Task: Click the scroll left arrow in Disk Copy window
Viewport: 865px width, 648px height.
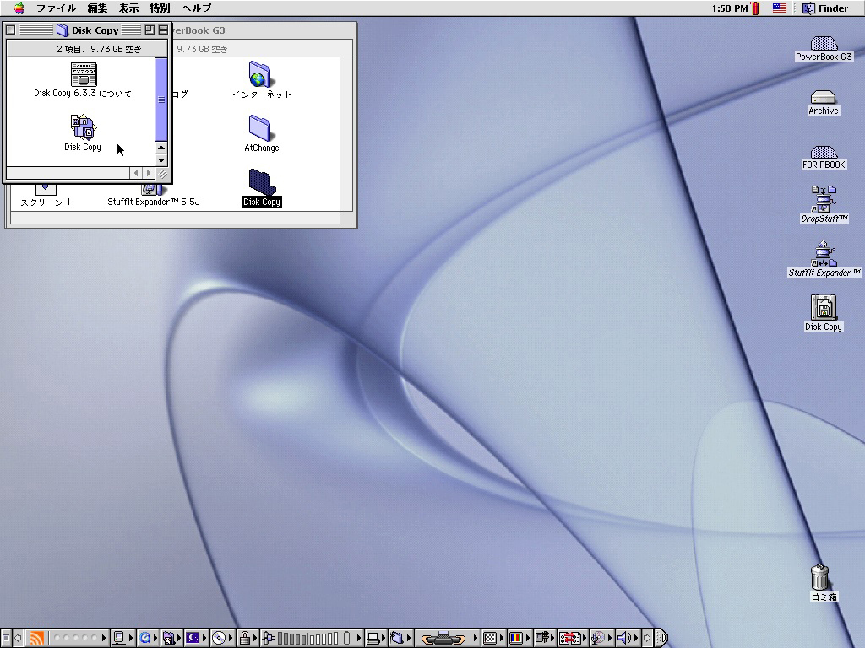Action: pyautogui.click(x=136, y=173)
